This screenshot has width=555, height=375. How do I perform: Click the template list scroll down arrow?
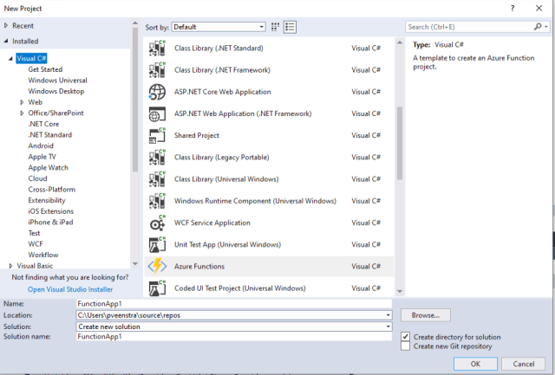point(400,292)
